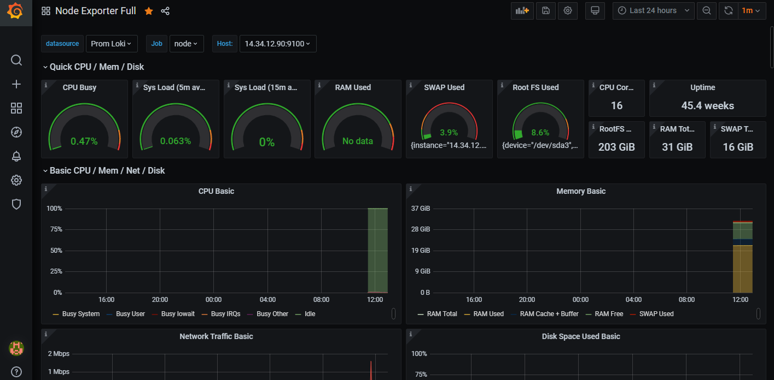
Task: Open the Configuration gear in sidebar
Action: (16, 180)
